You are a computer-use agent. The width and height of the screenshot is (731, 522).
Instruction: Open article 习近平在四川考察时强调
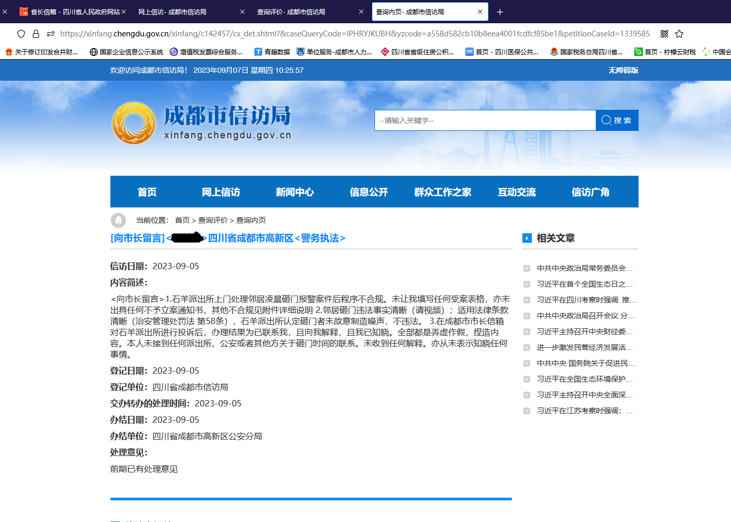tap(585, 300)
